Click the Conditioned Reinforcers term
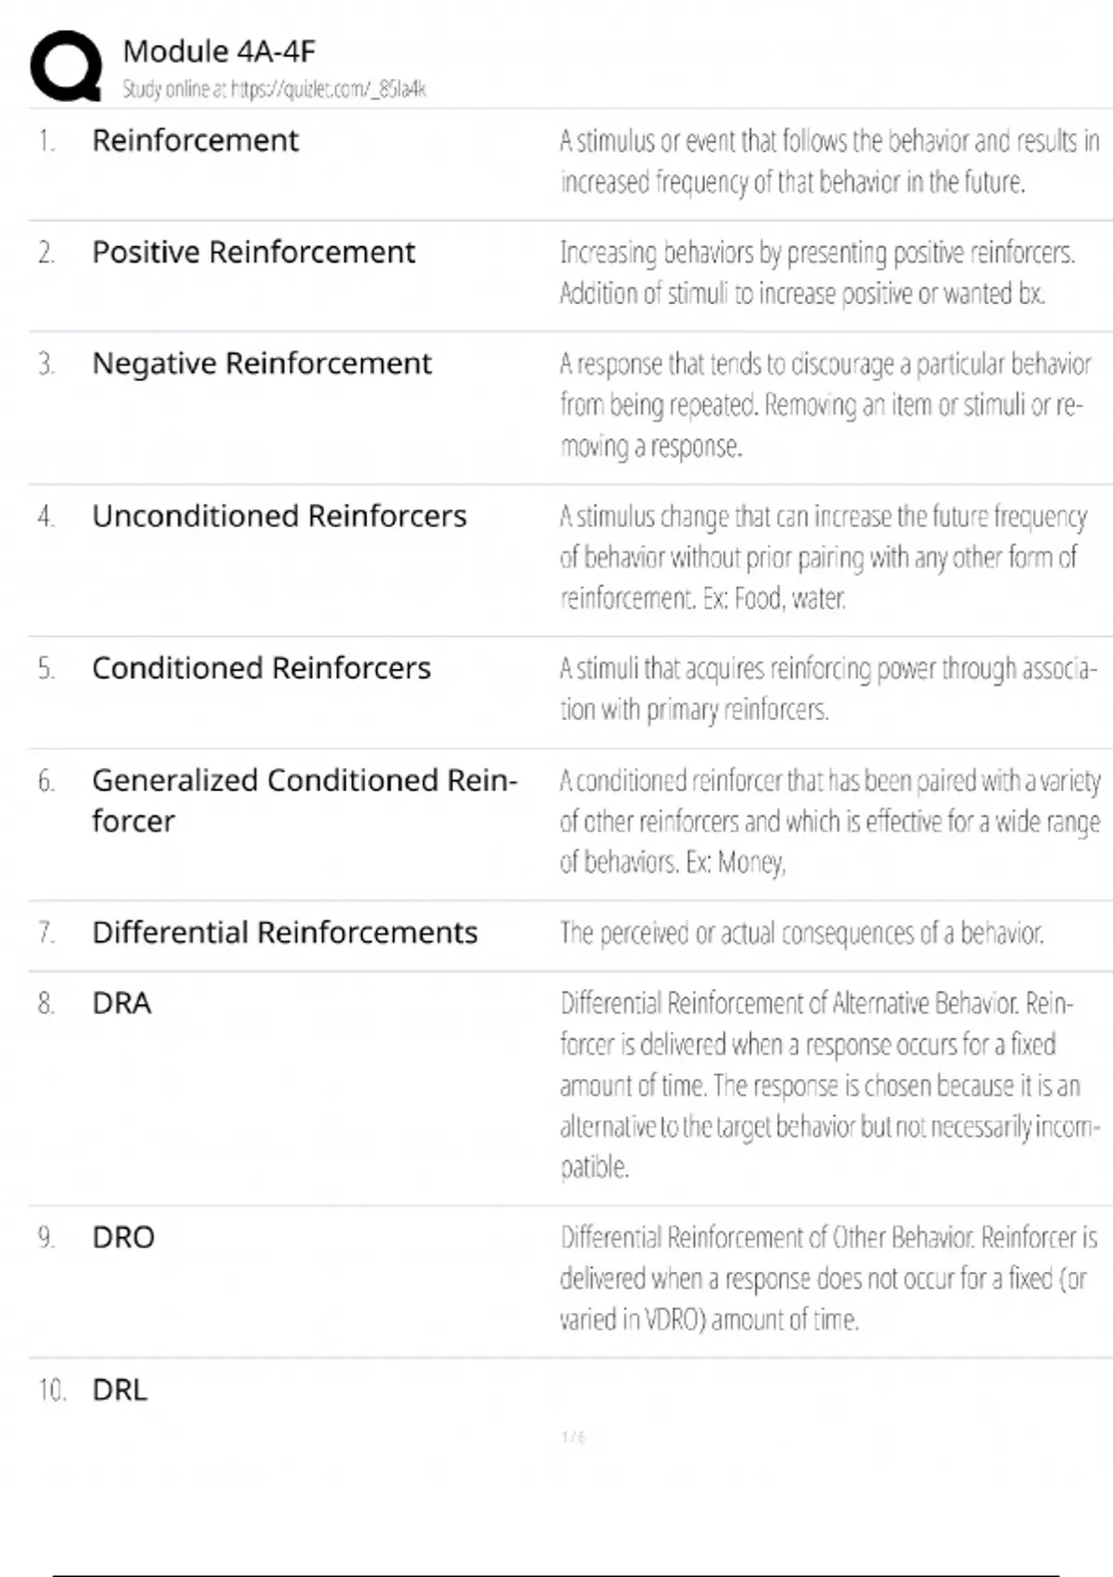Screen dimensions: 1113x1577 261,668
